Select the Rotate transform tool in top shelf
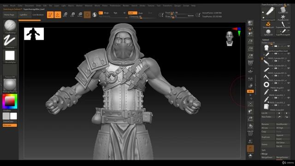Image resolution: width=295 pixels, height=166 pixels. point(80,15)
